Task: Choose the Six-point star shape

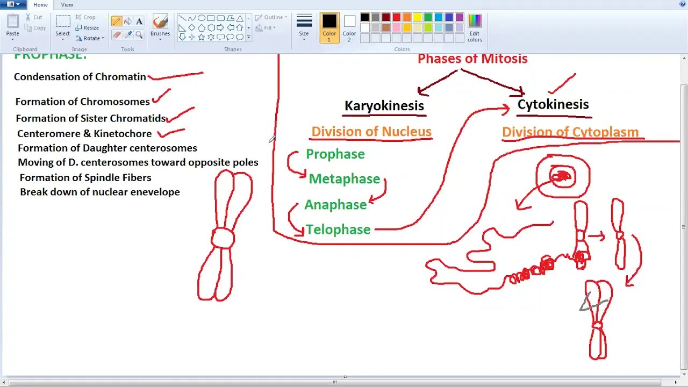Action: [211, 37]
